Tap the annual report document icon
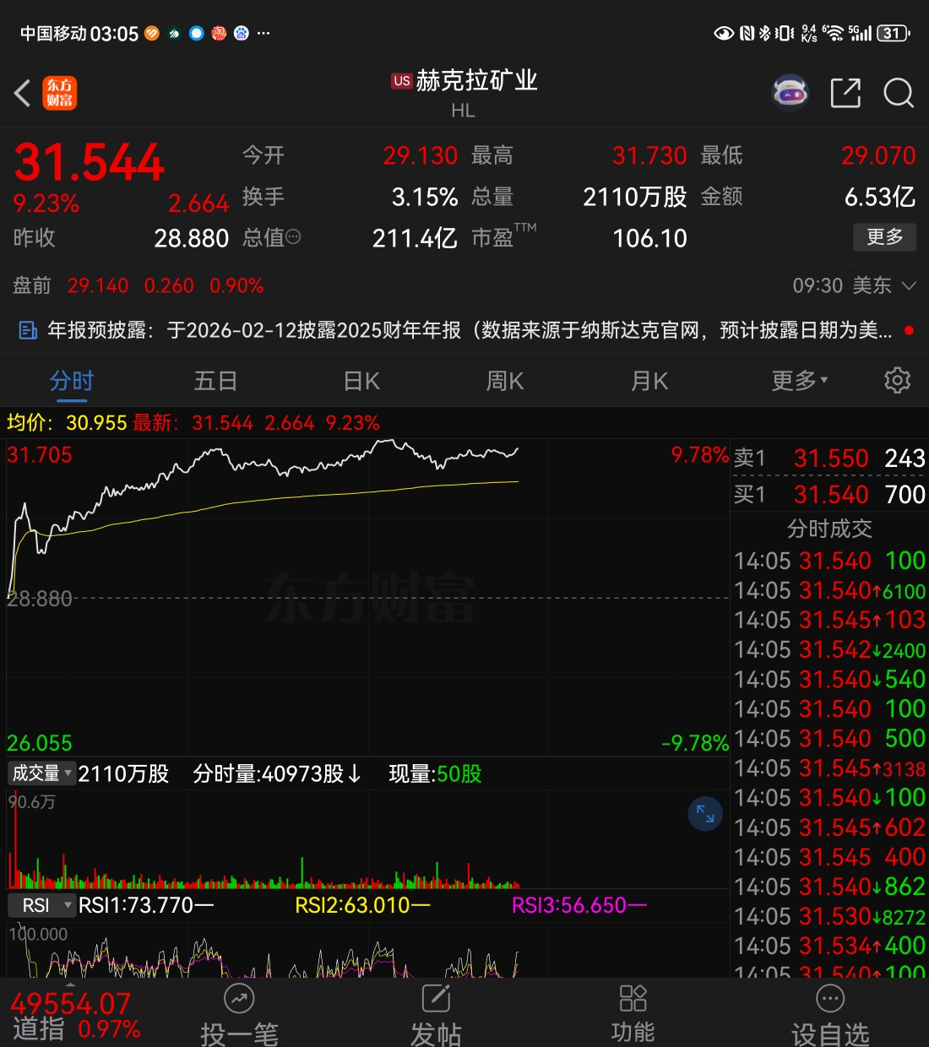The width and height of the screenshot is (929, 1047). point(28,330)
